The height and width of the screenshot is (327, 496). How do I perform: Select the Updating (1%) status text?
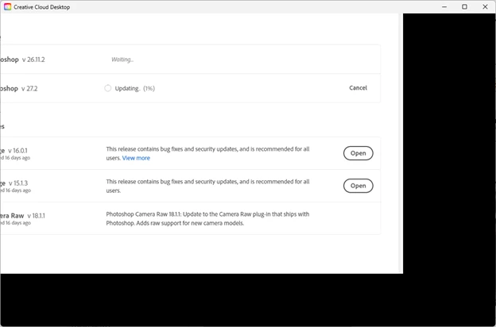point(135,88)
